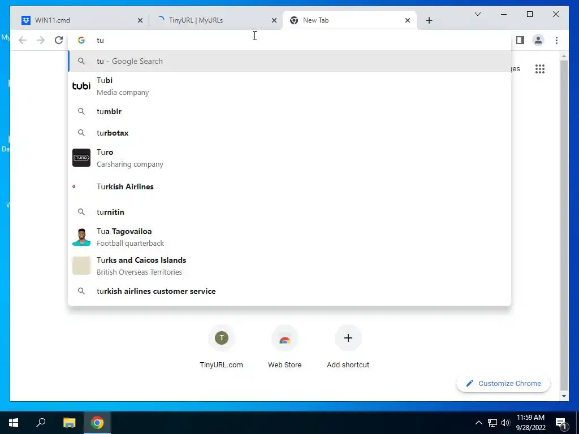Click the taskbar clock and date
The image size is (579, 434).
[530, 423]
